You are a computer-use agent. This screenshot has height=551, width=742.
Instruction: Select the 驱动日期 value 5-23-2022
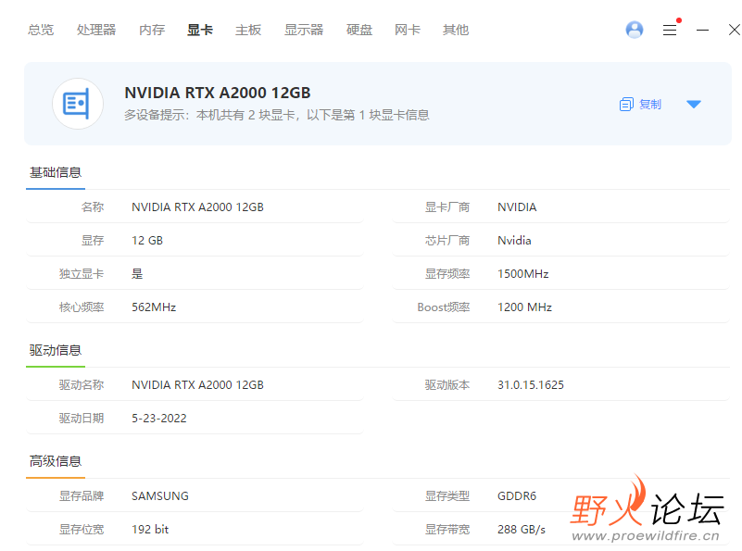pyautogui.click(x=159, y=418)
